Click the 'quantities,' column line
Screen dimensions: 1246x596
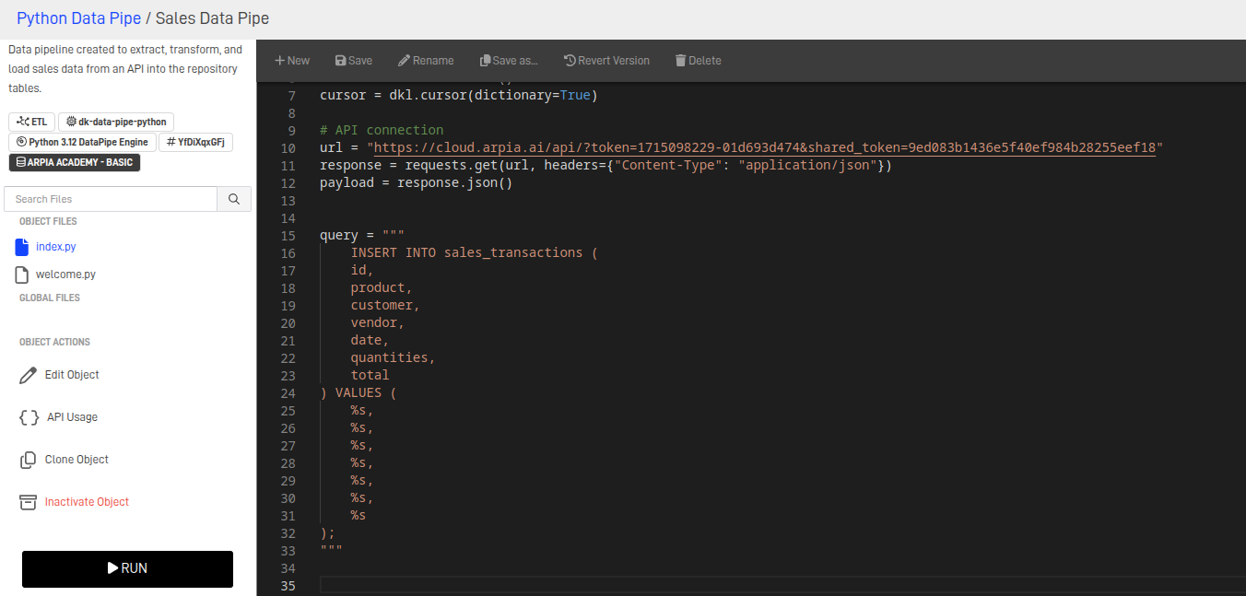393,357
